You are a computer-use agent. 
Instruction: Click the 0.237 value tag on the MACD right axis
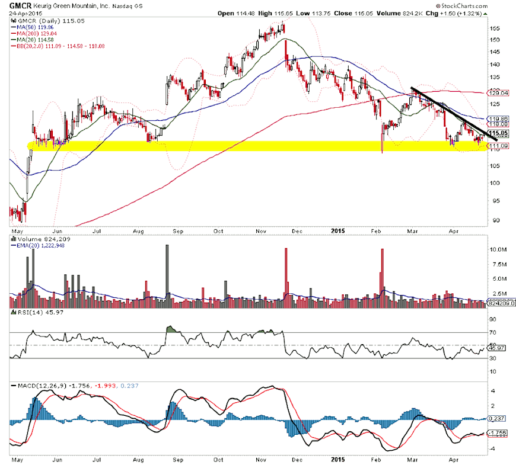point(497,418)
